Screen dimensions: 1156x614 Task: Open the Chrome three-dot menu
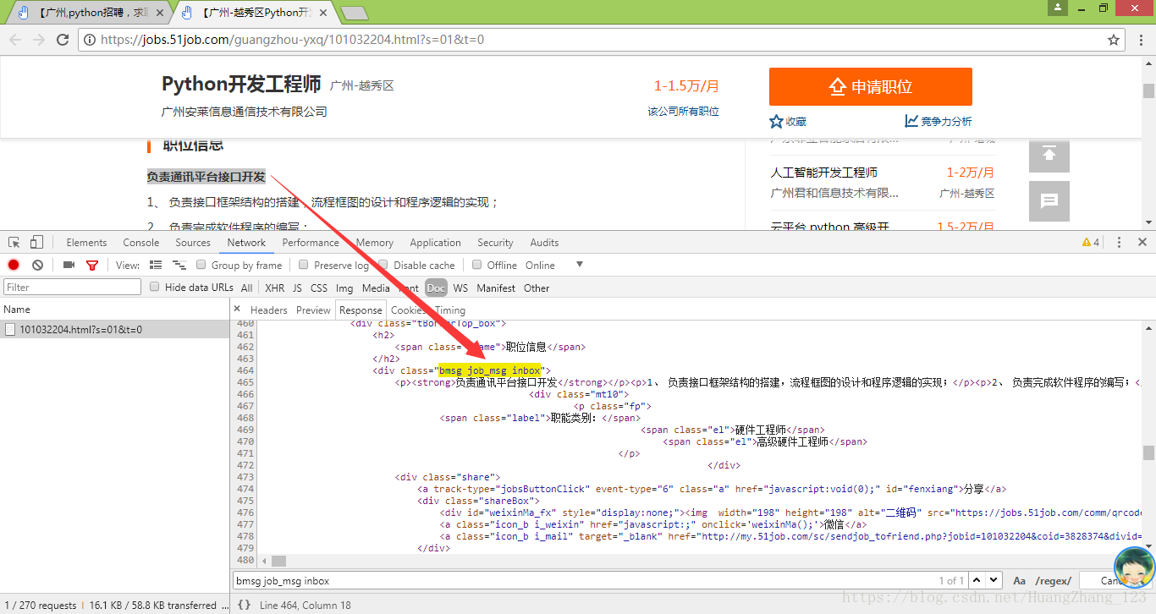[1140, 40]
